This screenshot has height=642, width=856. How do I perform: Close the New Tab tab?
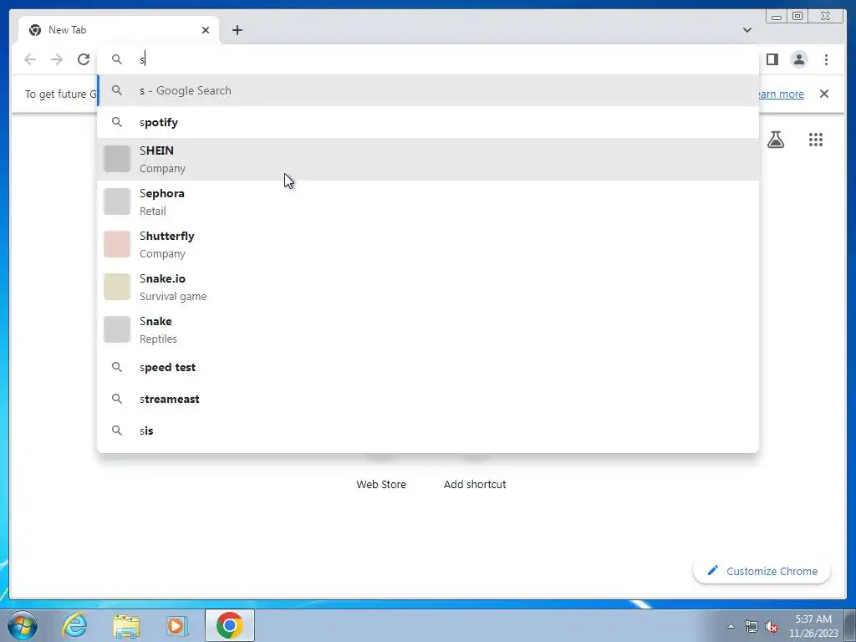click(206, 30)
